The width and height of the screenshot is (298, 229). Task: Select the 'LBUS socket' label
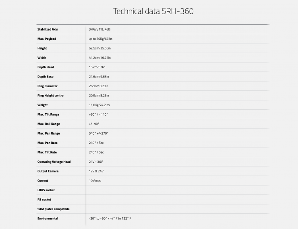point(46,190)
